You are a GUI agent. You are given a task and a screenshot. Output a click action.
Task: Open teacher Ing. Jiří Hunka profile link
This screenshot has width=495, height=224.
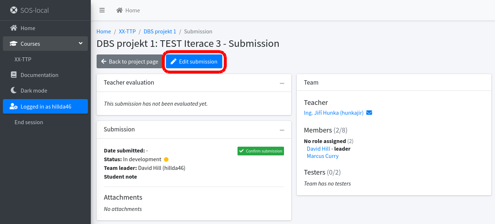tap(334, 113)
